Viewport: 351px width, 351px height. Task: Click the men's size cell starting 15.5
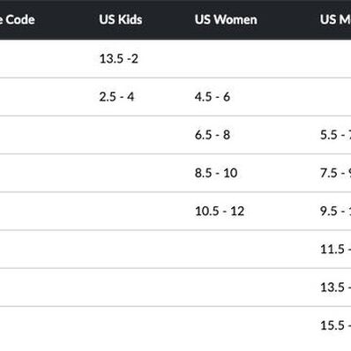(x=335, y=325)
